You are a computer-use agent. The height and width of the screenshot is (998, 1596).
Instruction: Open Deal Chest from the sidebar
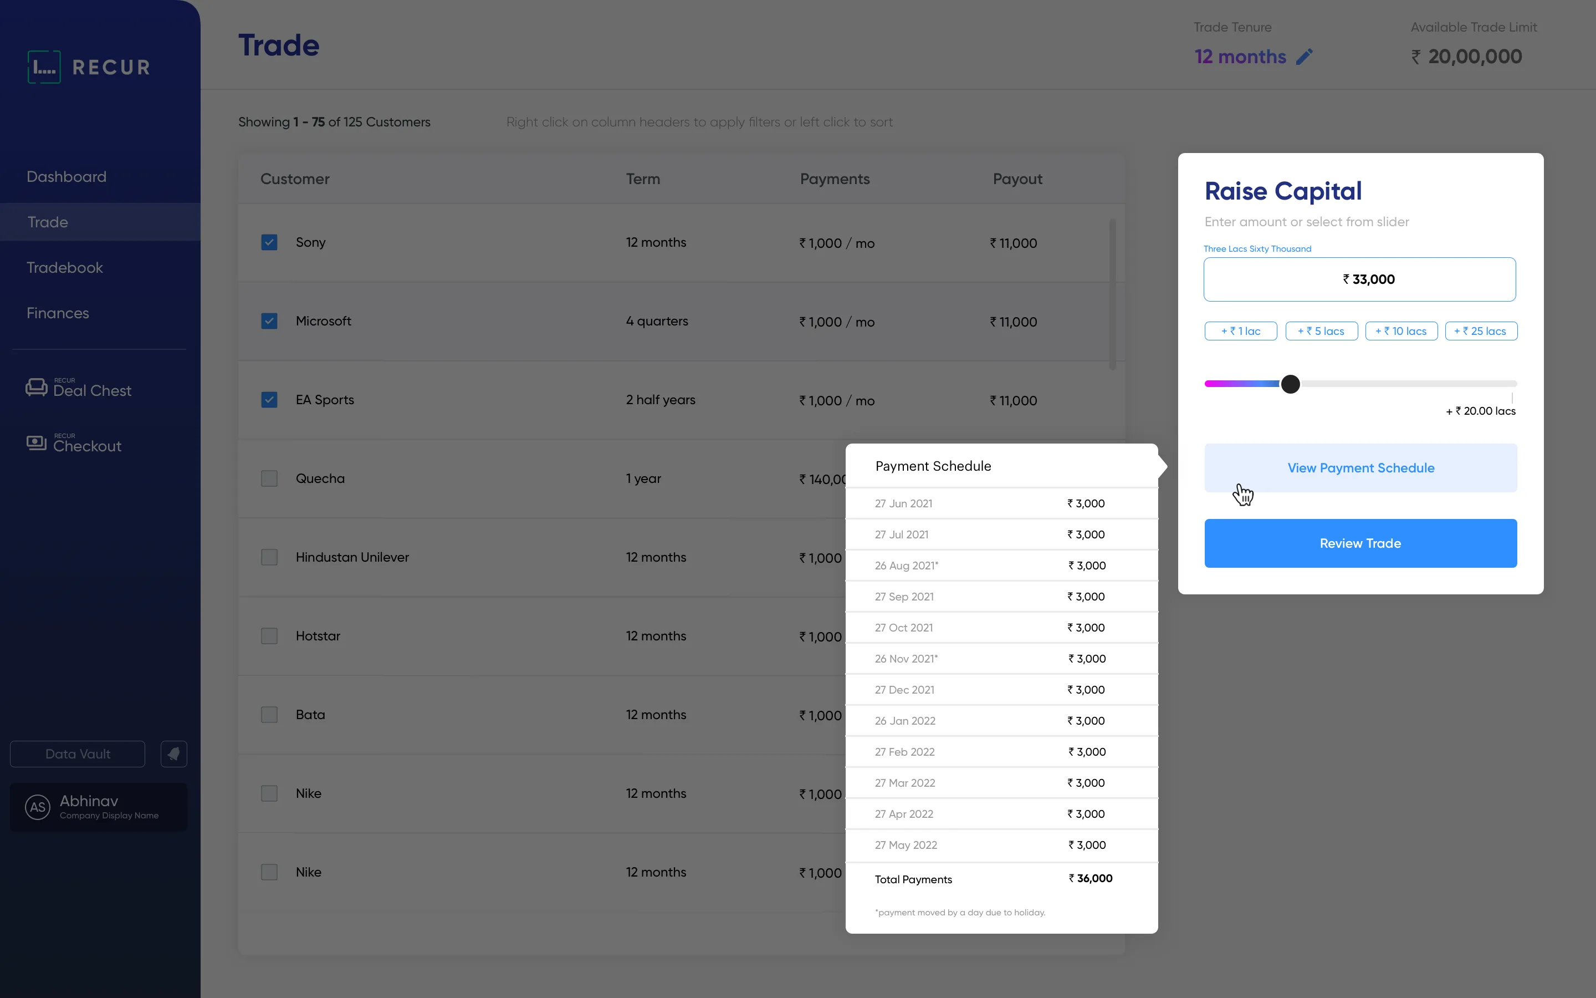point(93,389)
